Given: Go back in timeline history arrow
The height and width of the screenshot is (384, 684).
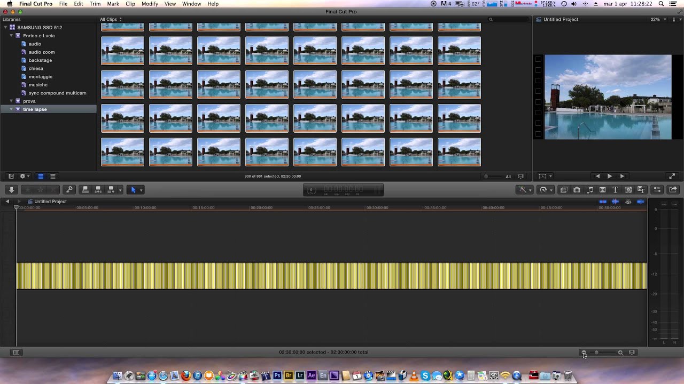Looking at the screenshot, I should point(7,202).
